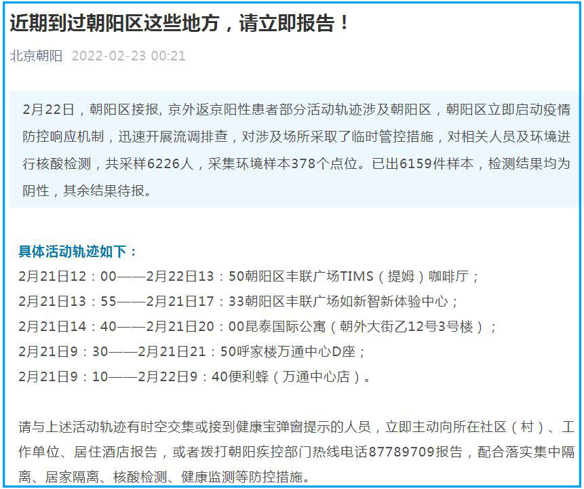This screenshot has height=489, width=584.
Task: Click the address 朝外大街乙12号3号楼
Action: click(x=412, y=327)
